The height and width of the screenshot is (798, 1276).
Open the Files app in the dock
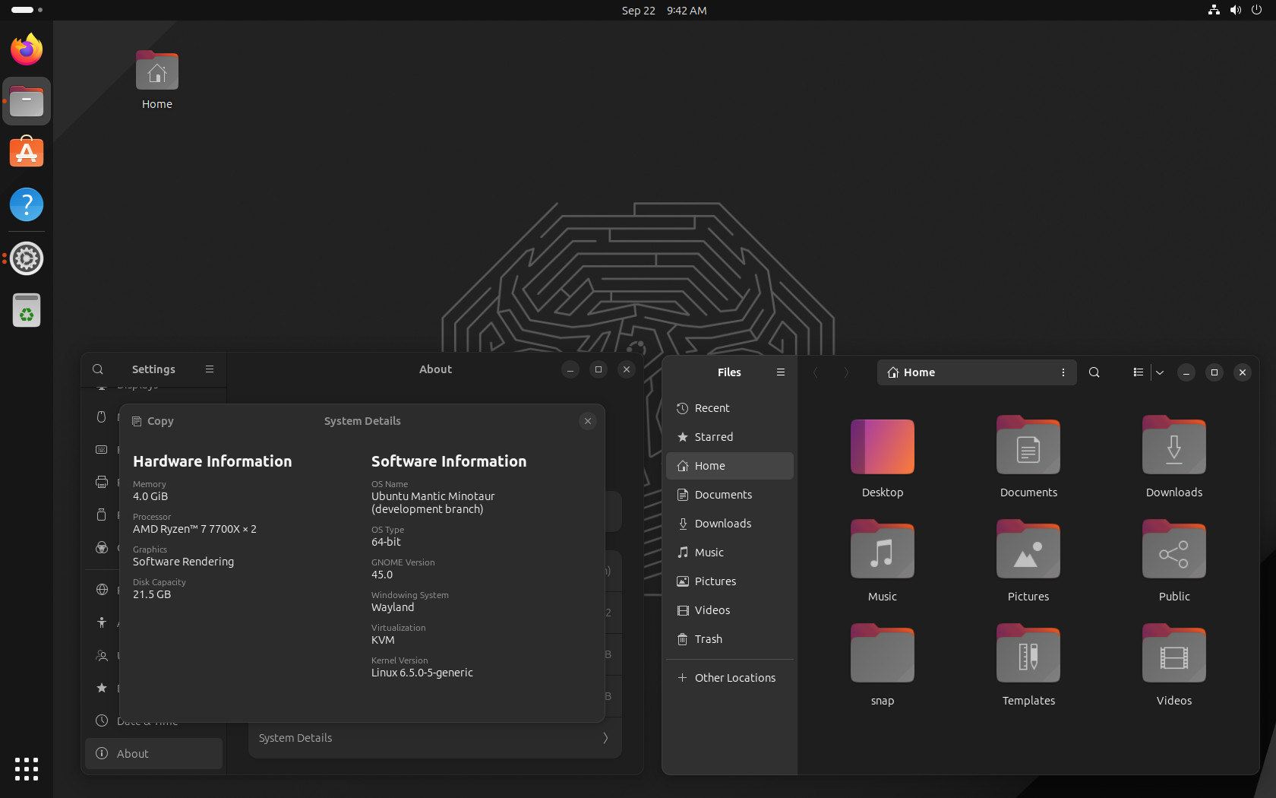point(27,101)
